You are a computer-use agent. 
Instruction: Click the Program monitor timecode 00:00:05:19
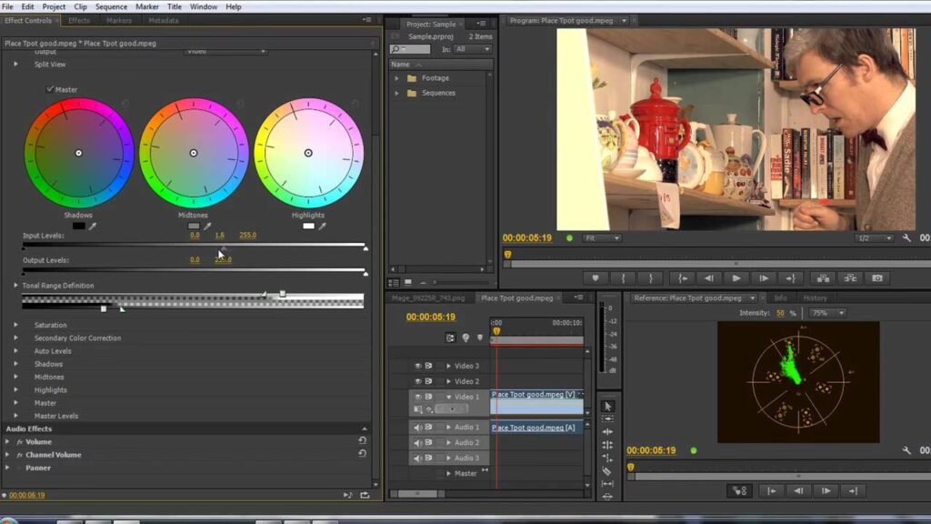[527, 238]
